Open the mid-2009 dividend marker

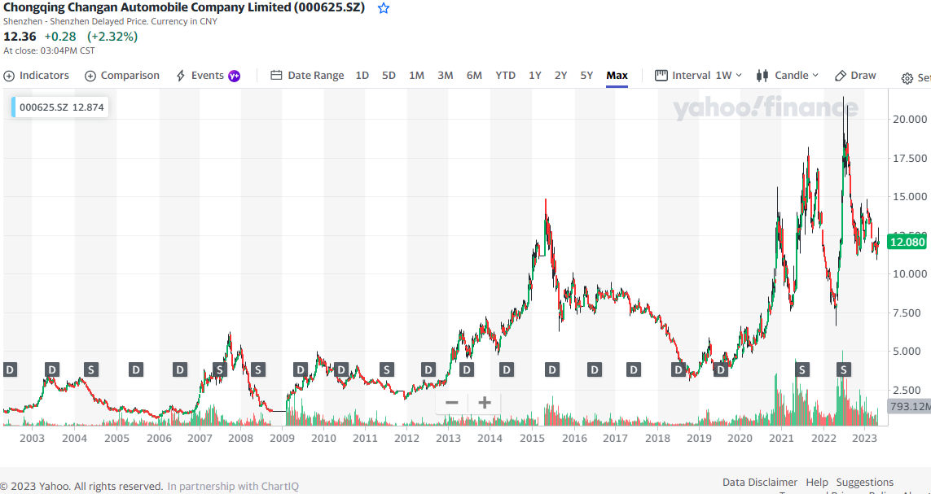pos(301,370)
